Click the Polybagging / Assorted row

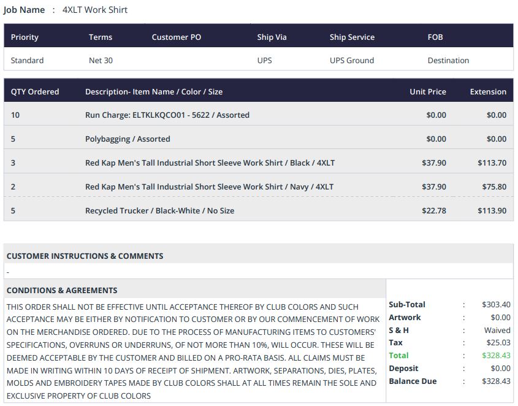tap(128, 139)
